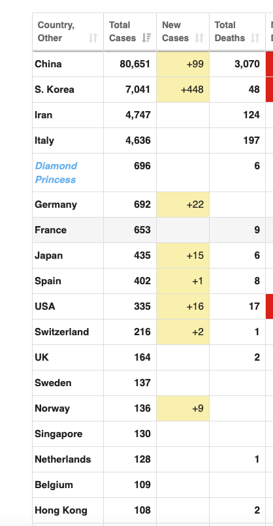Click the Country, Other column header

(68, 32)
